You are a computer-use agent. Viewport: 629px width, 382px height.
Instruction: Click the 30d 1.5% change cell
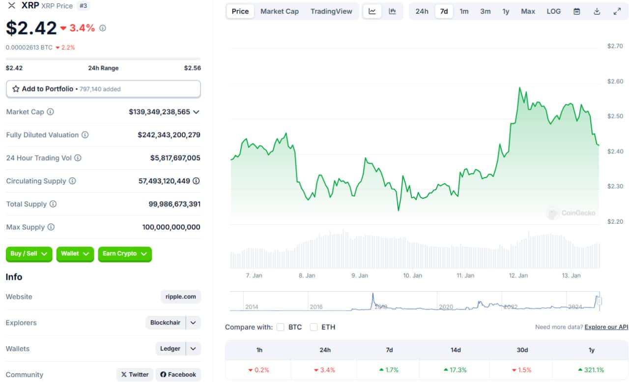522,370
